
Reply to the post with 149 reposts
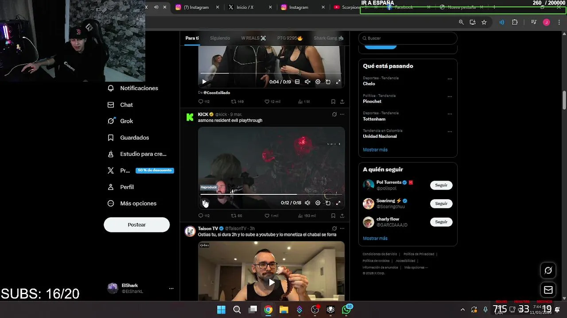(204, 102)
